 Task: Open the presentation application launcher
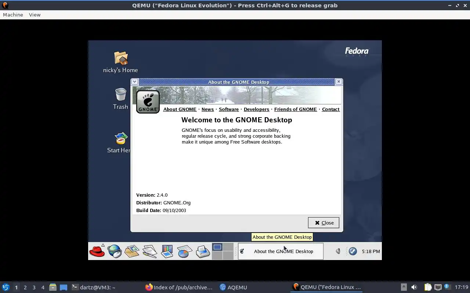167,251
